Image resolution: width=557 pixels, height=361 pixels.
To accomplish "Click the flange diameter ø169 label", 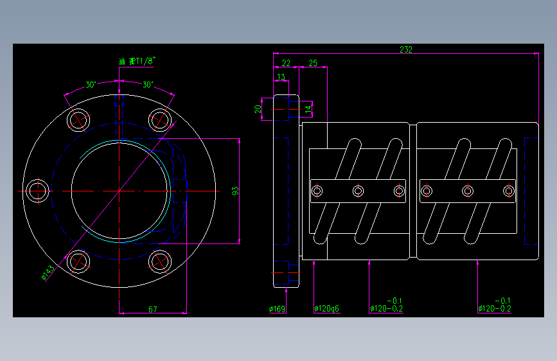I will tap(277, 309).
